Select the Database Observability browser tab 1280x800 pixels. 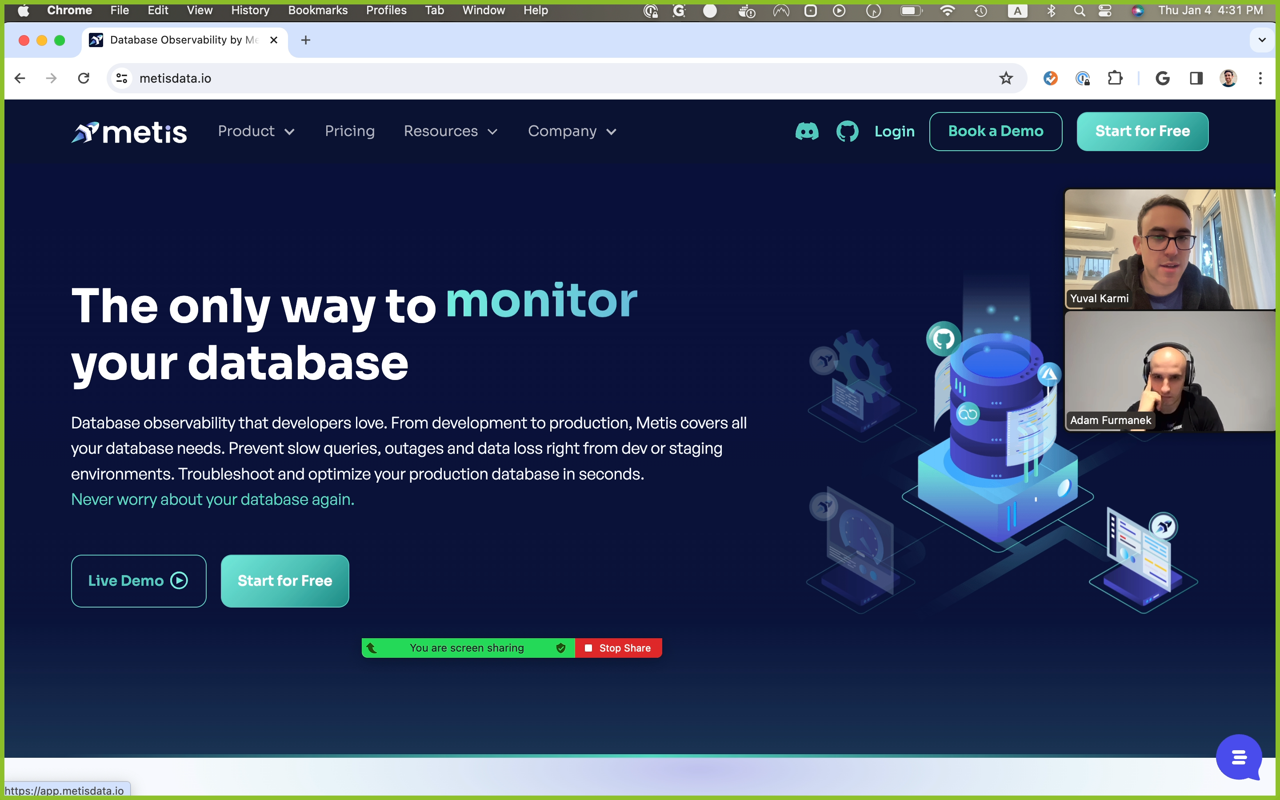(184, 40)
